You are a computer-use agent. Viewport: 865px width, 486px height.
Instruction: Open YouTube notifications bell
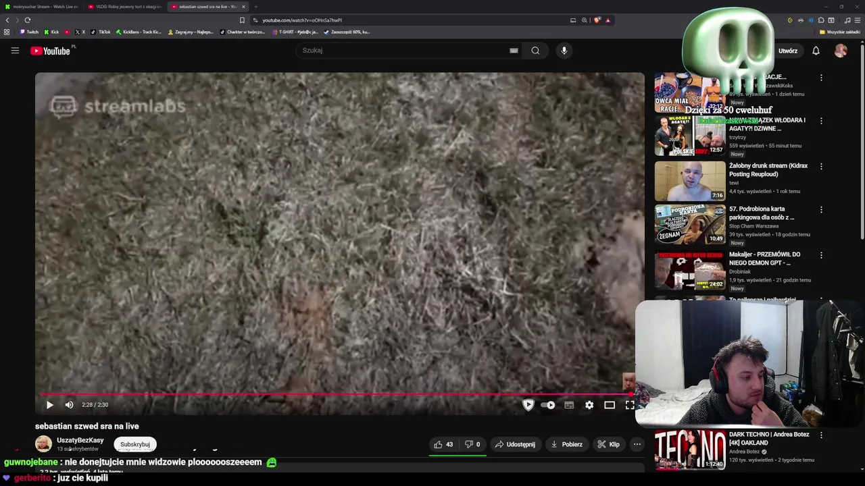point(816,51)
